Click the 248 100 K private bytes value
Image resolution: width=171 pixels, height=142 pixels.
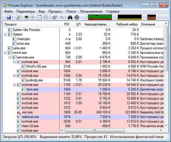103,112
